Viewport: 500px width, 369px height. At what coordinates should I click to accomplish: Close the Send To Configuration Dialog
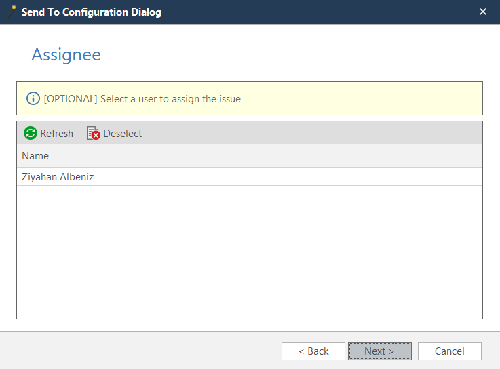click(483, 12)
